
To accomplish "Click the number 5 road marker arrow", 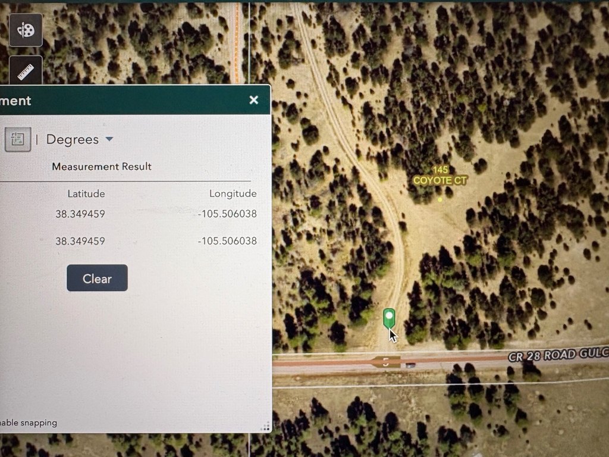I will click(387, 362).
